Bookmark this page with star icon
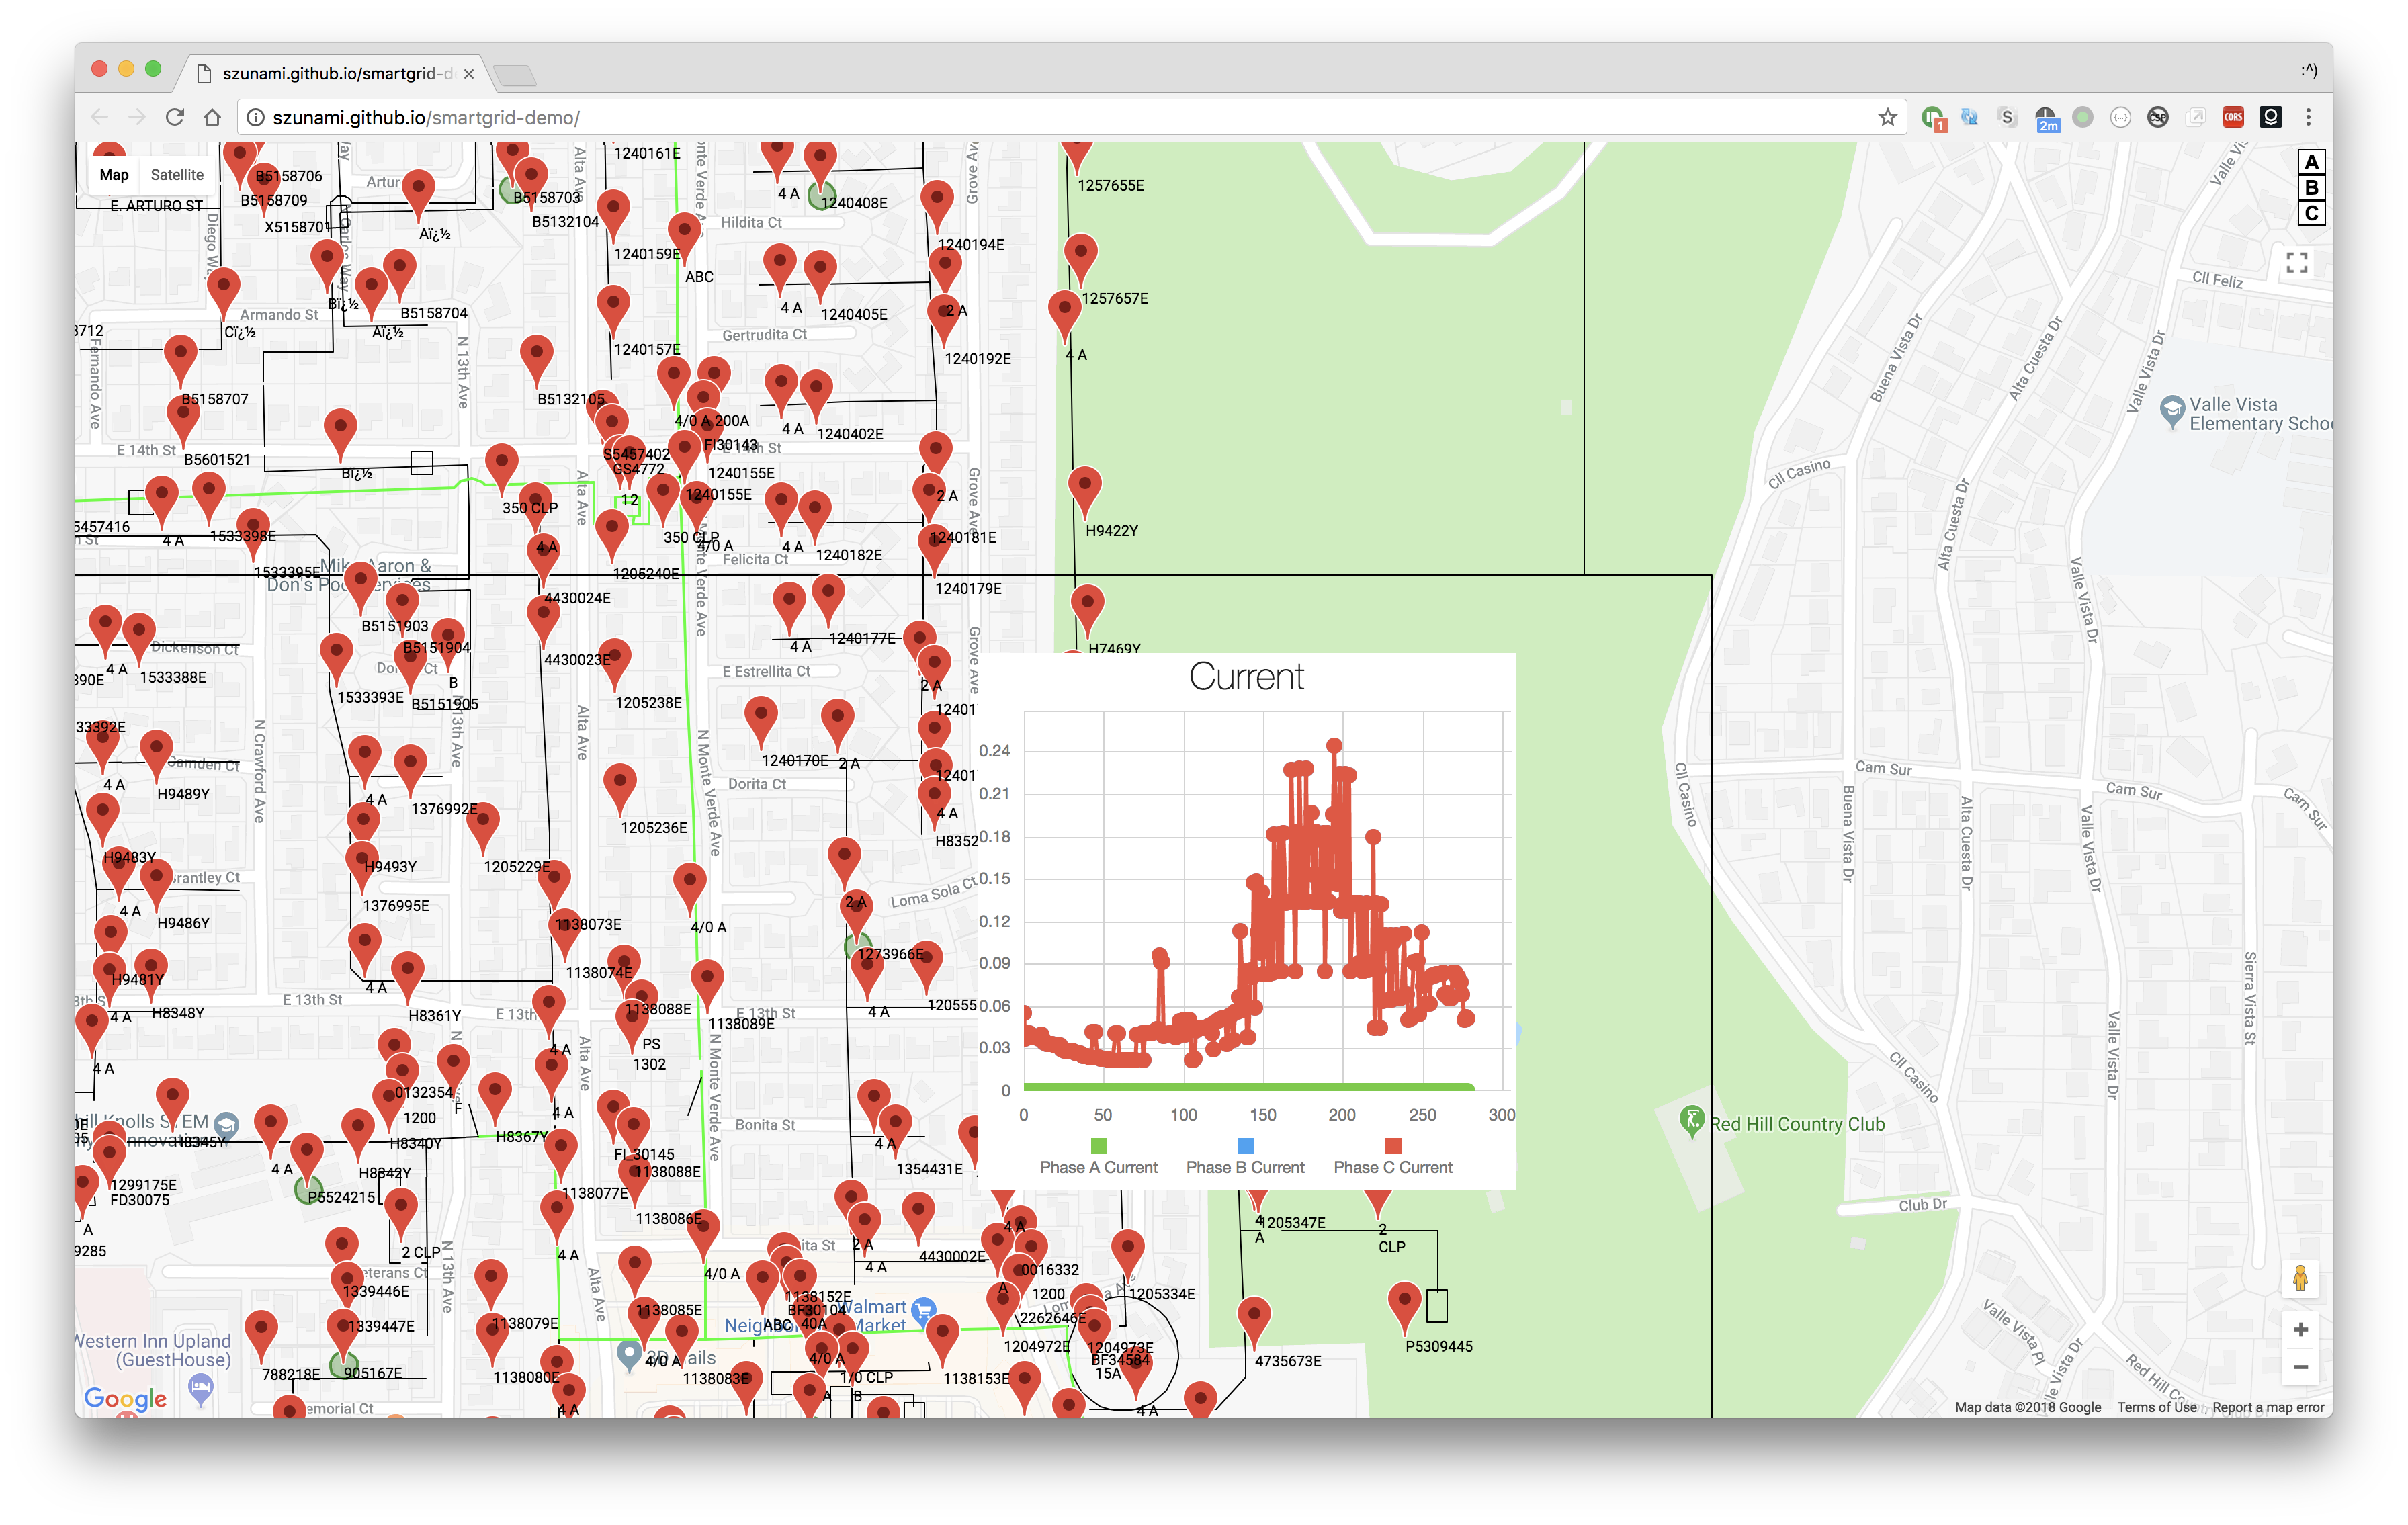 [1887, 118]
